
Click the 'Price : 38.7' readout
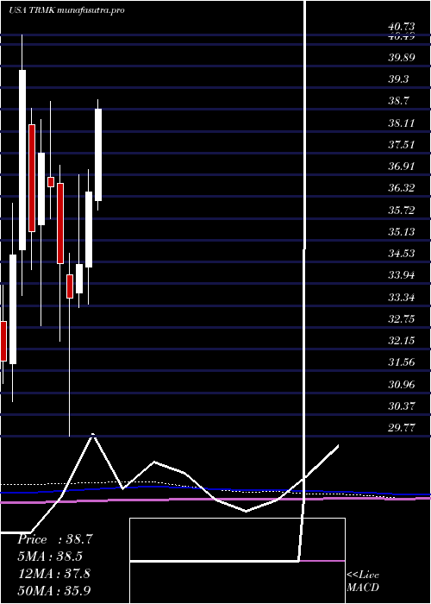(x=54, y=539)
